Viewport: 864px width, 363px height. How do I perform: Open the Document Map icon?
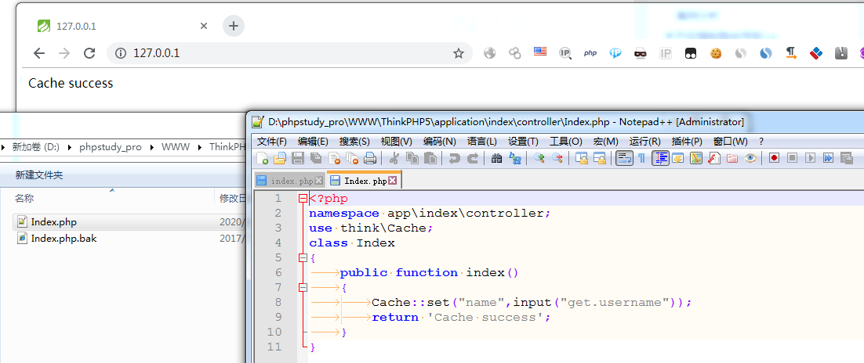tap(696, 158)
